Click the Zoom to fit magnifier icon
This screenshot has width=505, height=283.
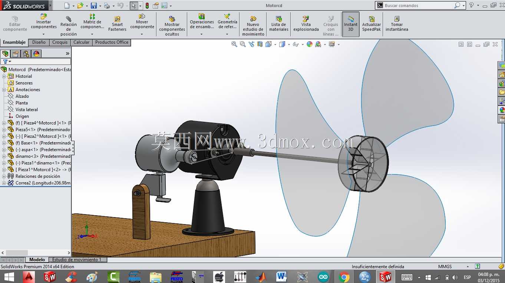tap(234, 44)
